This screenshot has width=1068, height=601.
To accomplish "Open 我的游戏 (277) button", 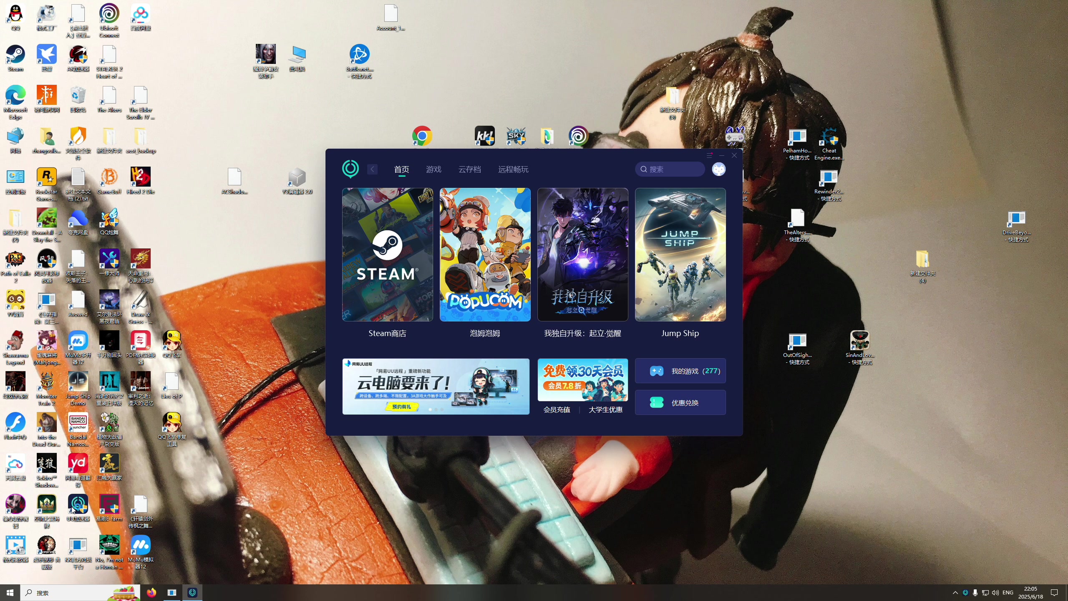I will (680, 371).
